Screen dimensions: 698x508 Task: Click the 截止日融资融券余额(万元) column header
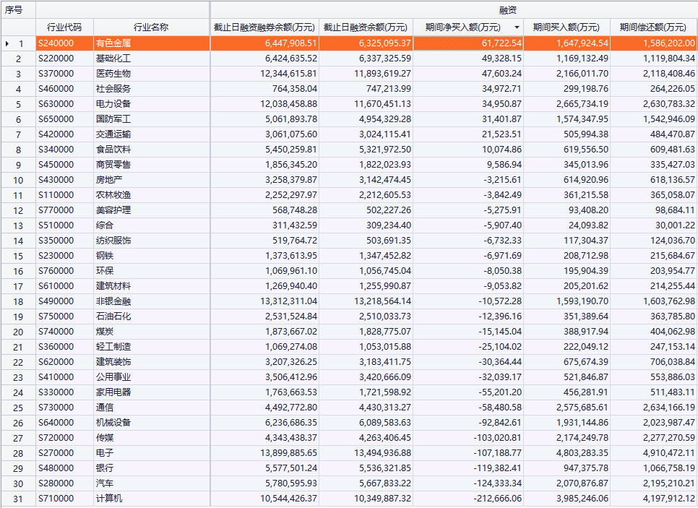click(264, 27)
